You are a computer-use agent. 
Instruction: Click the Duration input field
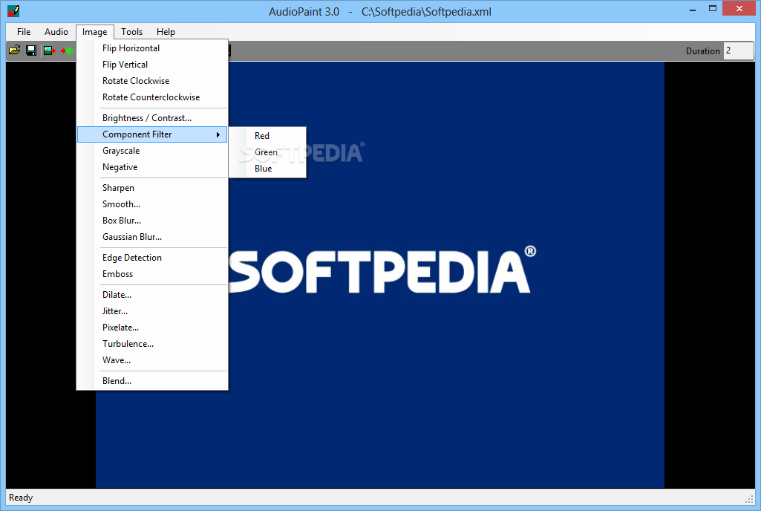click(738, 51)
